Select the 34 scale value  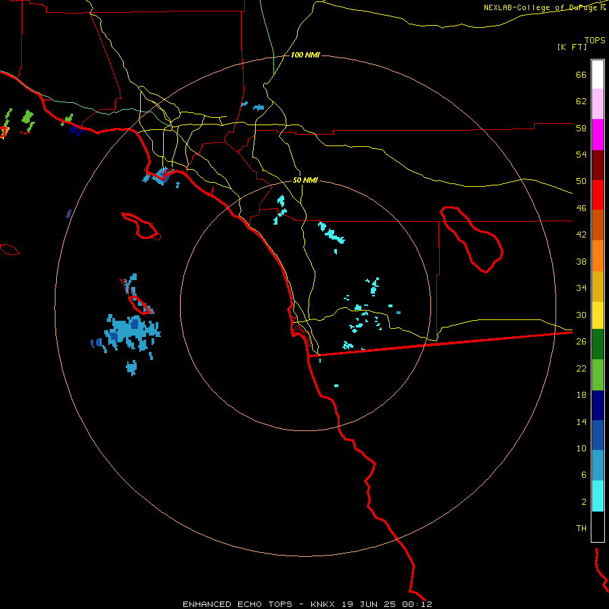(x=581, y=288)
